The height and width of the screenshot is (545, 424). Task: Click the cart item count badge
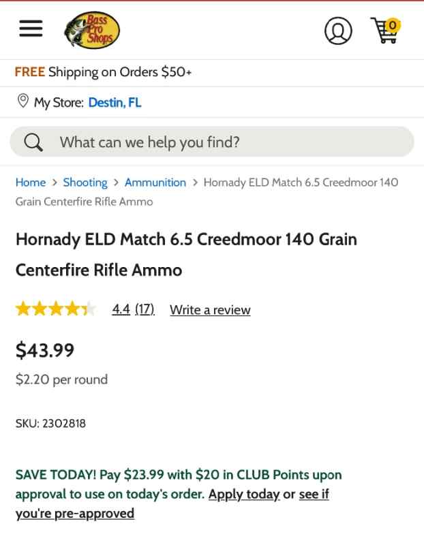pyautogui.click(x=393, y=25)
